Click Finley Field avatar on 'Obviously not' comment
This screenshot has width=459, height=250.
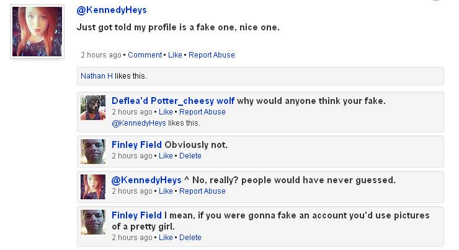pyautogui.click(x=93, y=151)
